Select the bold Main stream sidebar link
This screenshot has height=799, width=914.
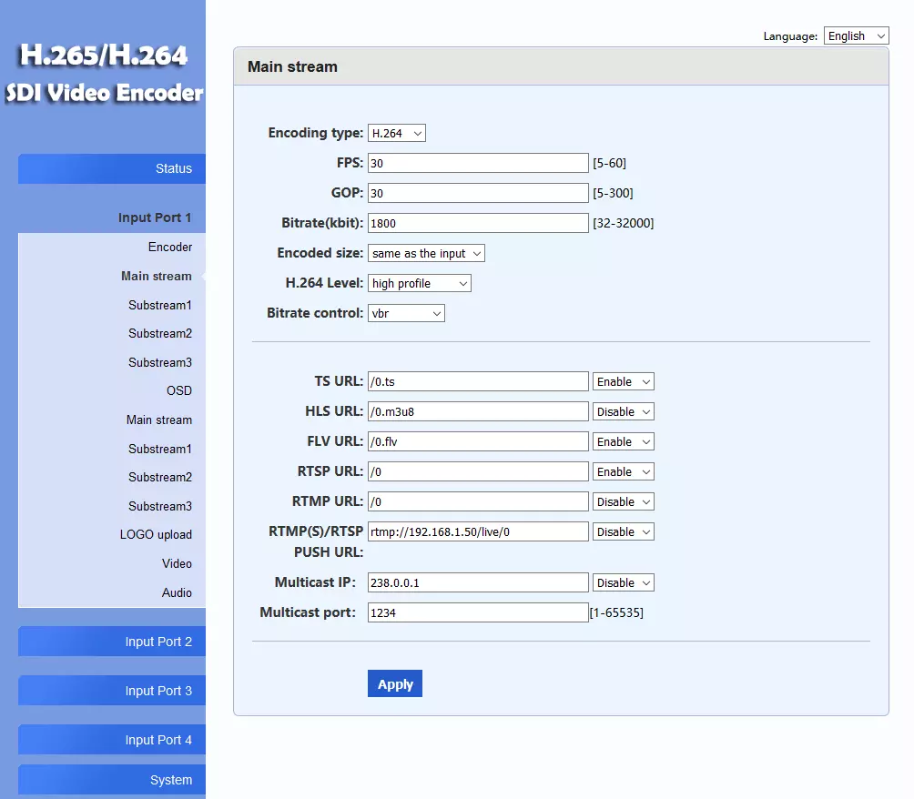tap(157, 277)
